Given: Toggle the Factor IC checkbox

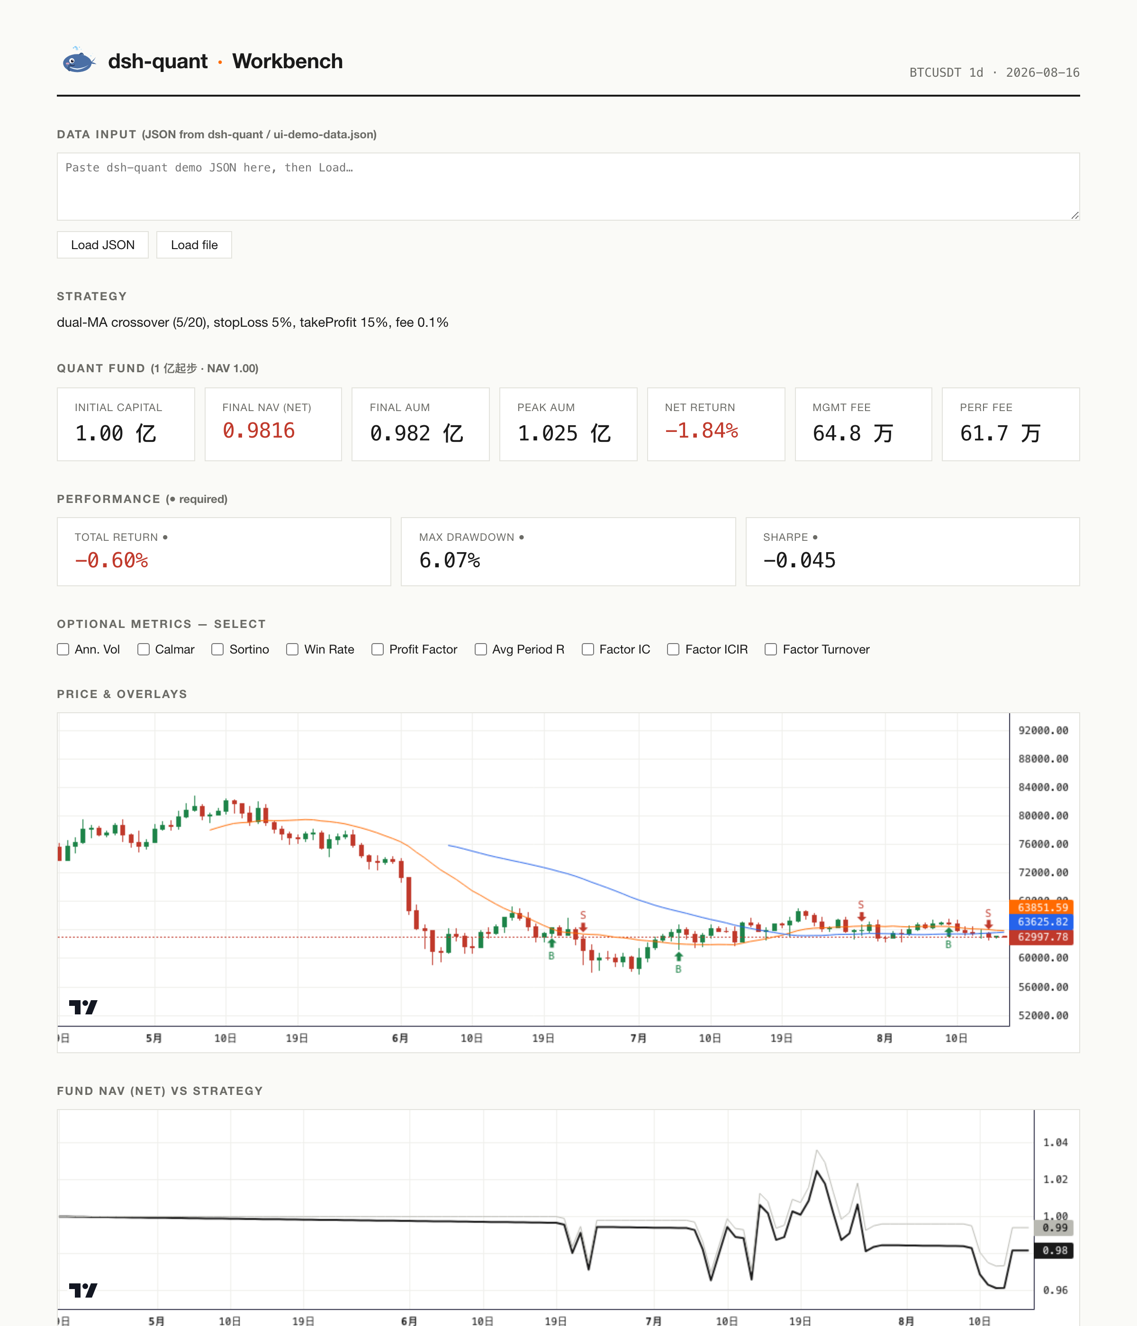Looking at the screenshot, I should (588, 650).
